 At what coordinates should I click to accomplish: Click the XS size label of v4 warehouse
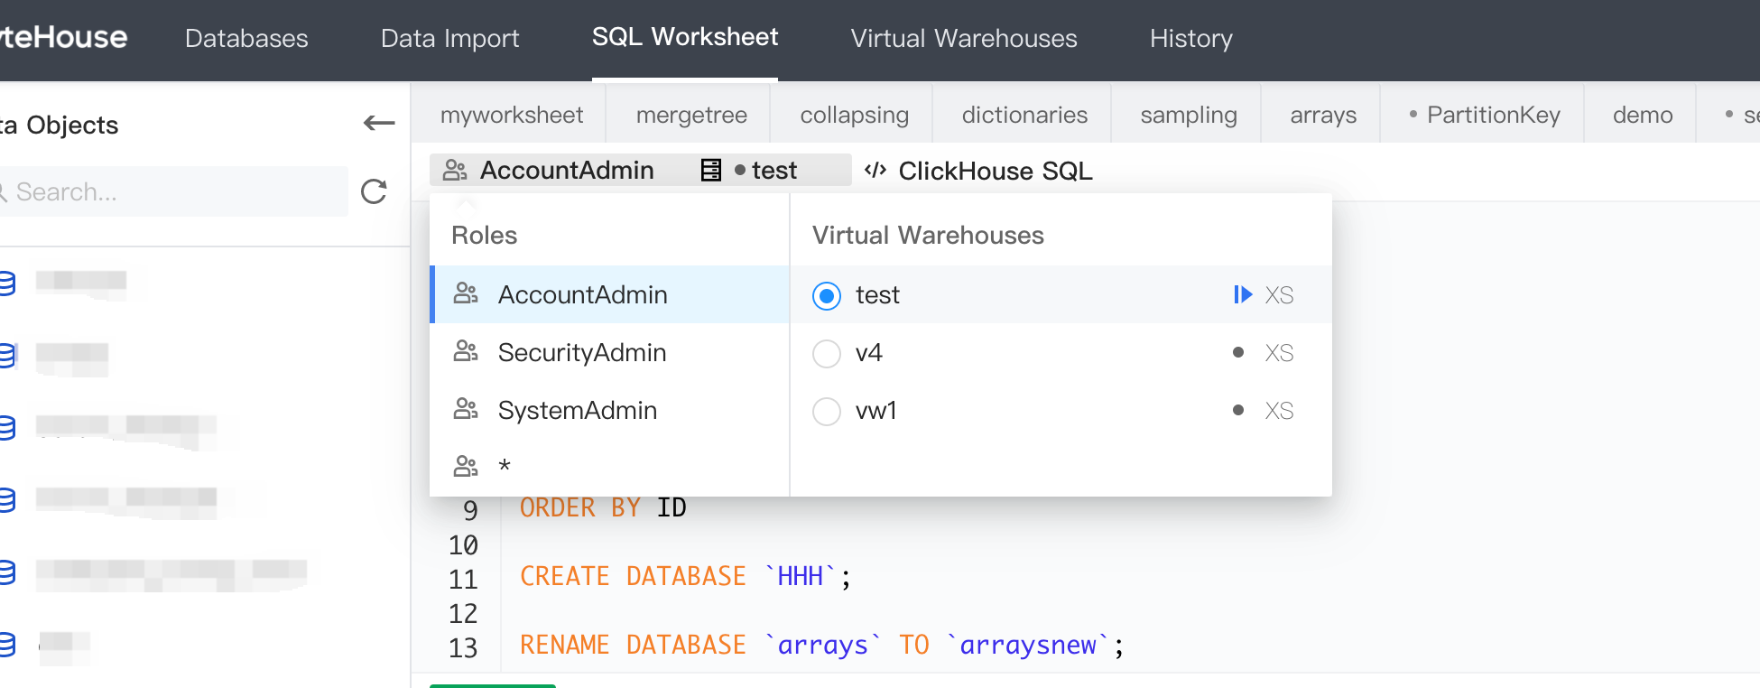click(x=1279, y=353)
